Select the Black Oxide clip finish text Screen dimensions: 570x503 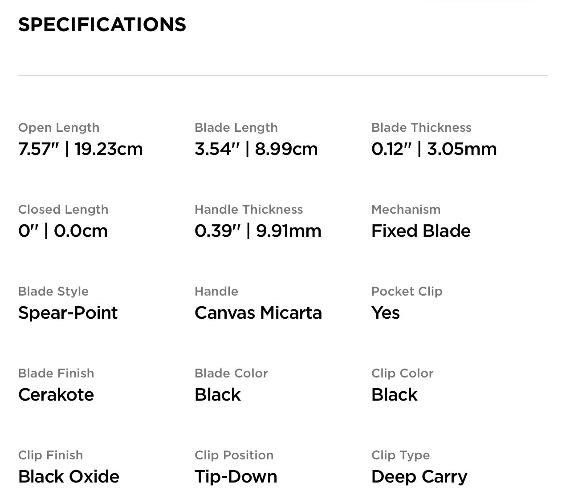pyautogui.click(x=69, y=477)
